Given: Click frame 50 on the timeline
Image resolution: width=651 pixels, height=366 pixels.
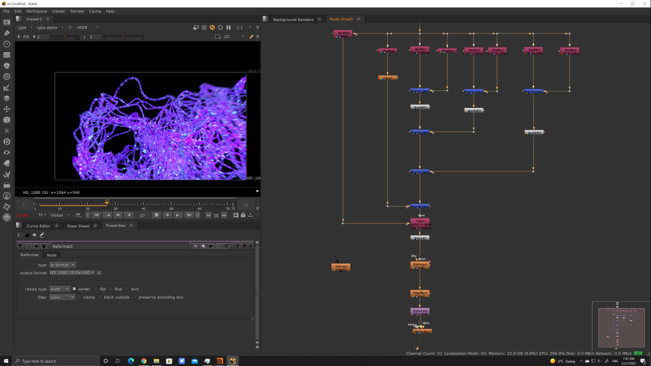Looking at the screenshot, I should point(172,203).
